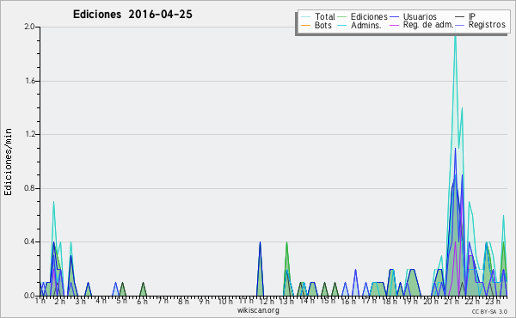Click the Registros legend label
This screenshot has height=318, width=516.
pos(487,25)
